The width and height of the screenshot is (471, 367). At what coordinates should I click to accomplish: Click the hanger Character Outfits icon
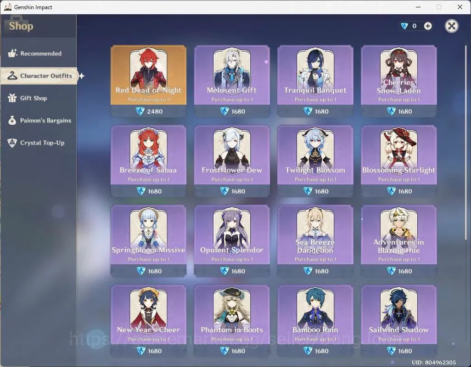[x=12, y=76]
